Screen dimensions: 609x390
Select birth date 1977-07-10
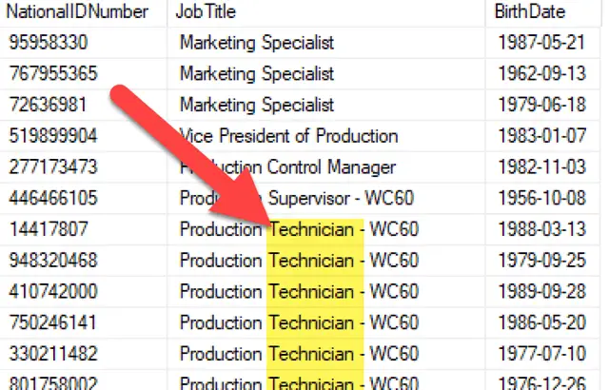click(x=542, y=354)
